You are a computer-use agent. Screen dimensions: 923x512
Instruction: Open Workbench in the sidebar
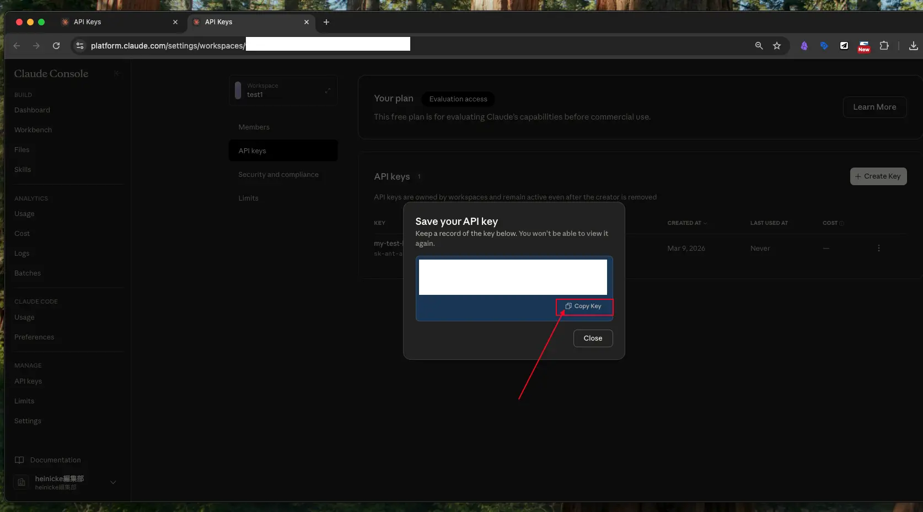pyautogui.click(x=33, y=130)
